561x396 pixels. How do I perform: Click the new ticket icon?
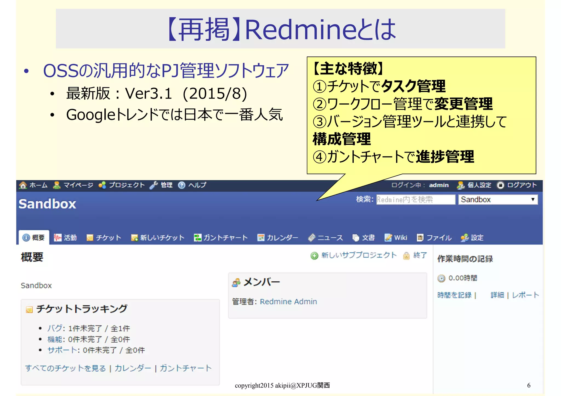(x=134, y=238)
